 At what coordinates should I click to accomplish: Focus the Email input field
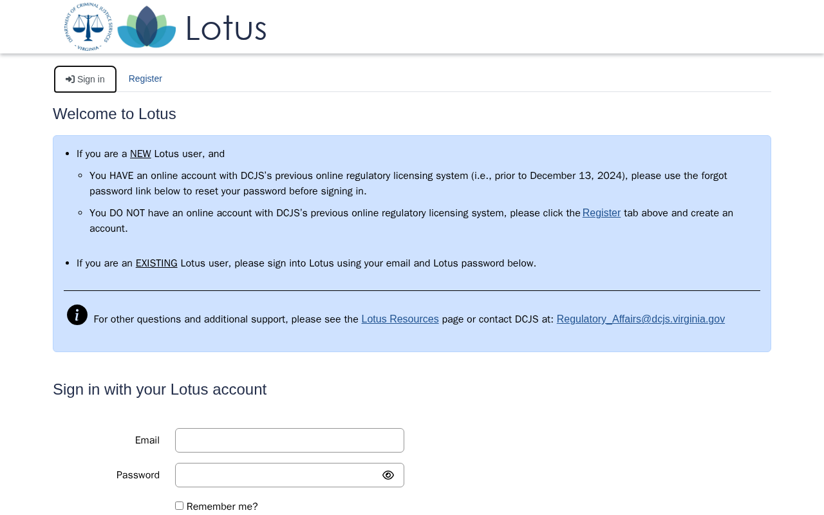point(290,440)
